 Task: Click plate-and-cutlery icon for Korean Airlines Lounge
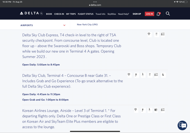click(156, 110)
